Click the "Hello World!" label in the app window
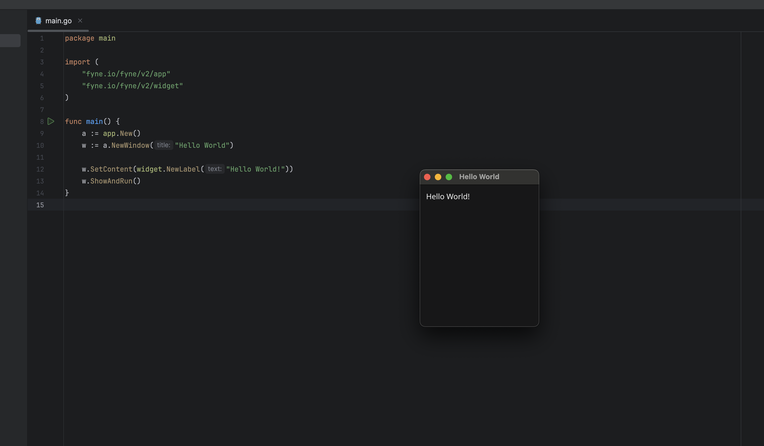 click(448, 197)
